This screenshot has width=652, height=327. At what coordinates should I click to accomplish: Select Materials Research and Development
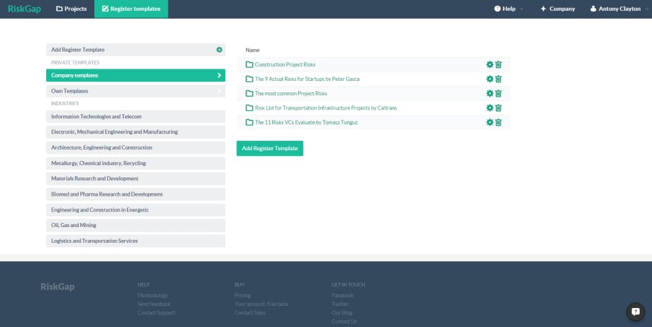pos(136,179)
